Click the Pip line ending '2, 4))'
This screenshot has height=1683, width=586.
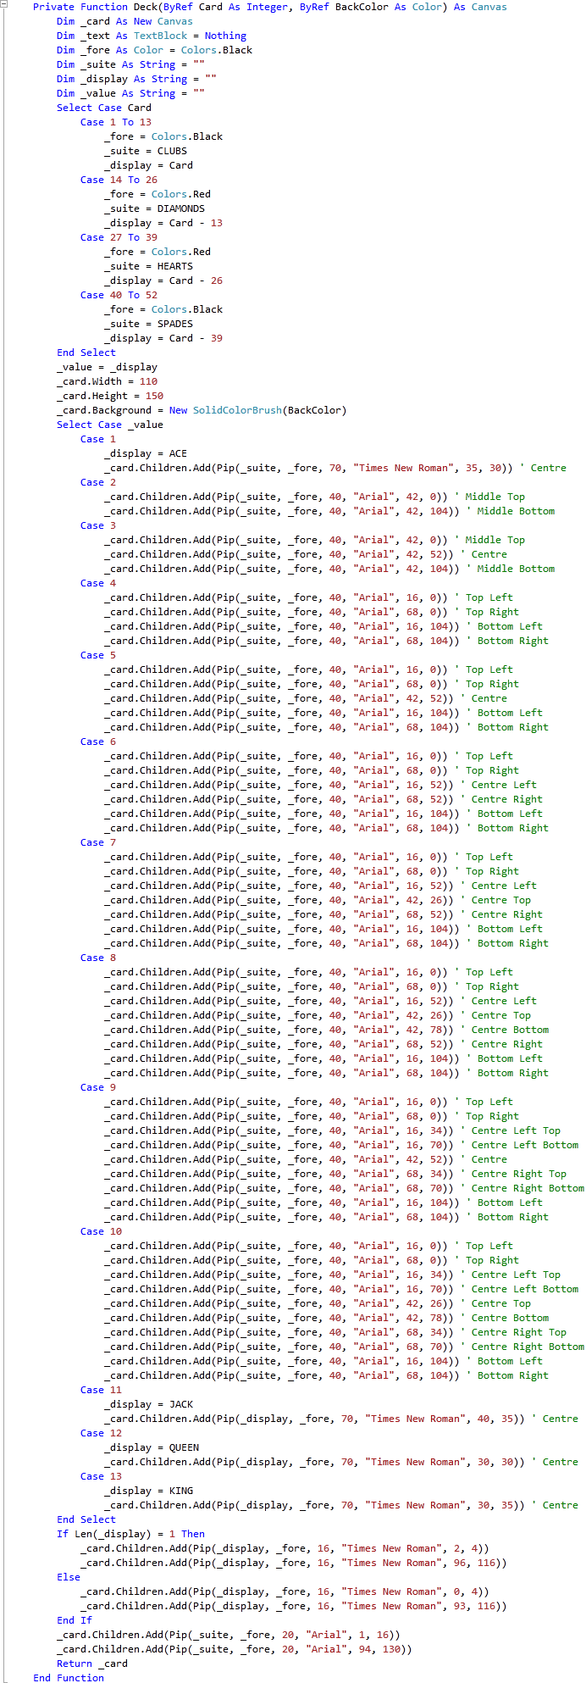coord(285,1548)
